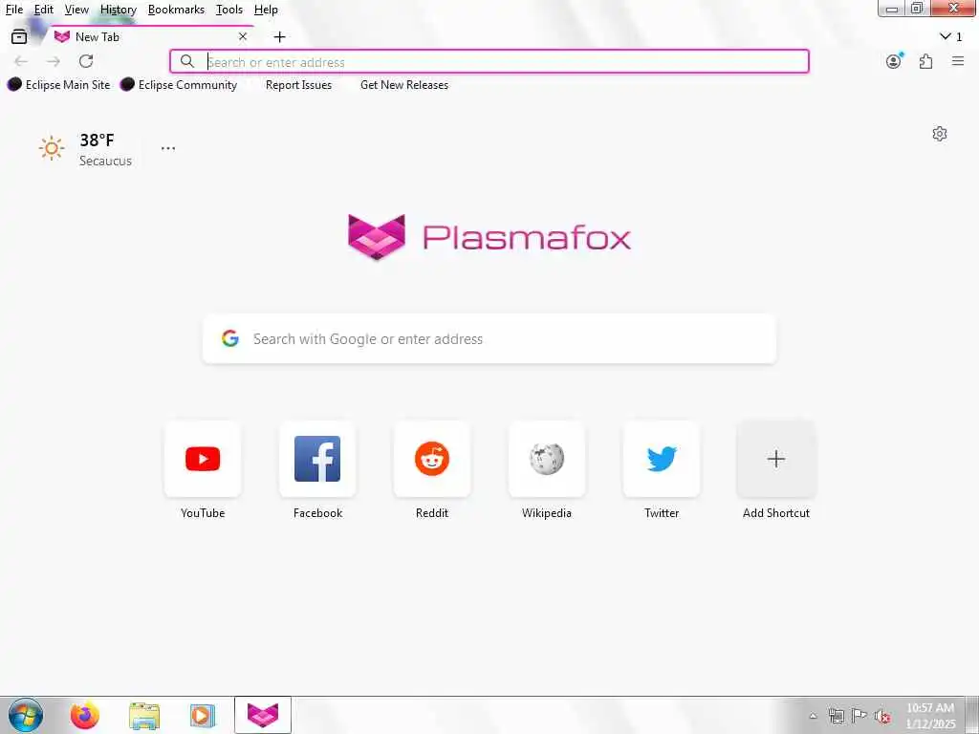Open the Twitter shortcut tile

[662, 460]
